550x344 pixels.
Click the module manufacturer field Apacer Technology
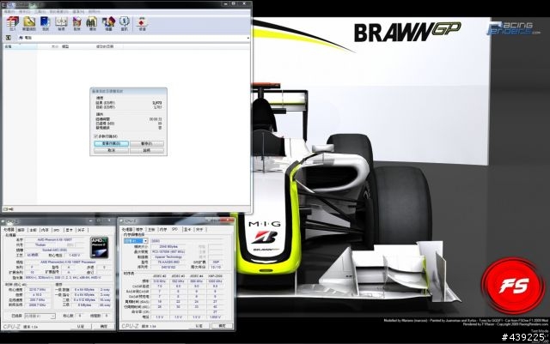(168, 256)
